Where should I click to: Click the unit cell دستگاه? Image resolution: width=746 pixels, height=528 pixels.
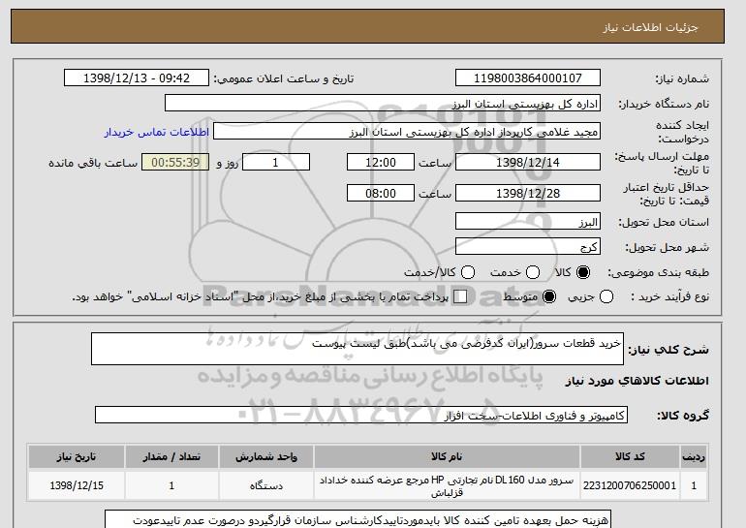(x=266, y=485)
